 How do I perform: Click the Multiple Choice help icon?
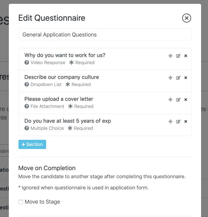tap(27, 128)
